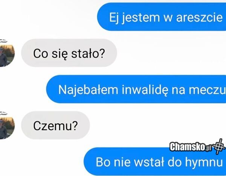Select the 'Bo nie wstał do hymnu' message

tap(155, 161)
